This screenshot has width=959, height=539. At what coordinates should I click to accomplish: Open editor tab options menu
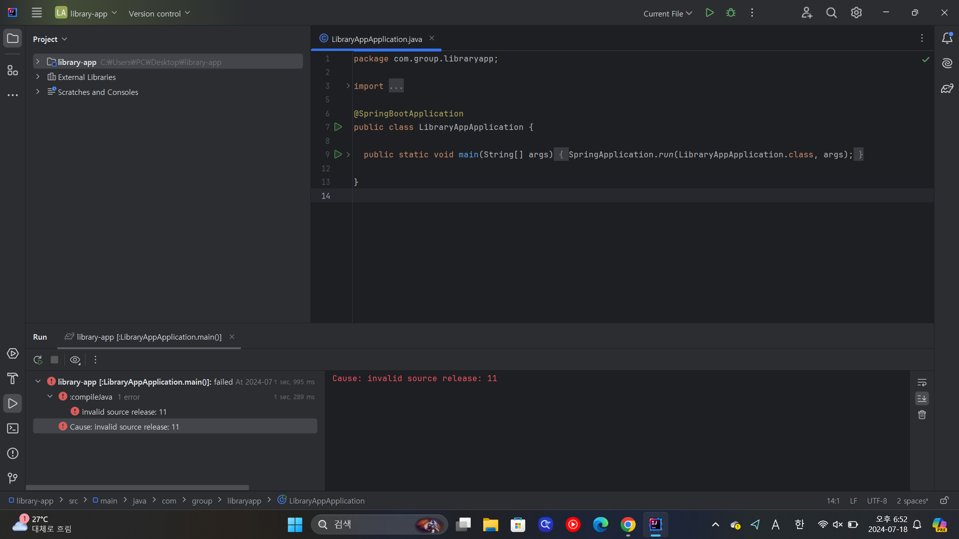tap(922, 38)
